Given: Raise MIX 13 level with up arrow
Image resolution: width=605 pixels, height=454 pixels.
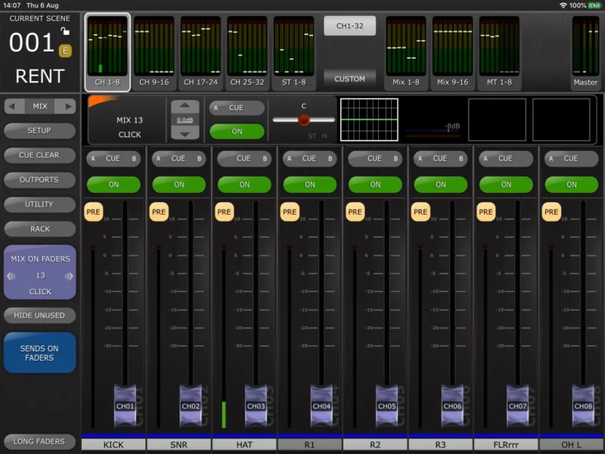Looking at the screenshot, I should point(185,106).
